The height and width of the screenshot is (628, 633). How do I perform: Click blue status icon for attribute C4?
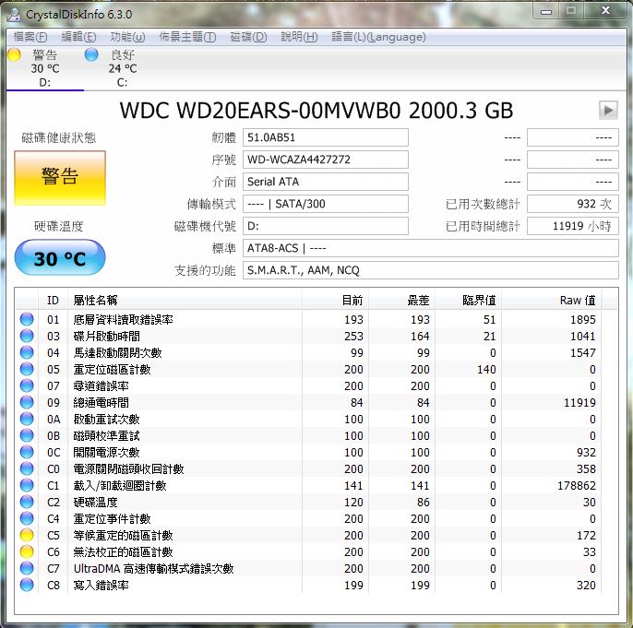(x=27, y=518)
